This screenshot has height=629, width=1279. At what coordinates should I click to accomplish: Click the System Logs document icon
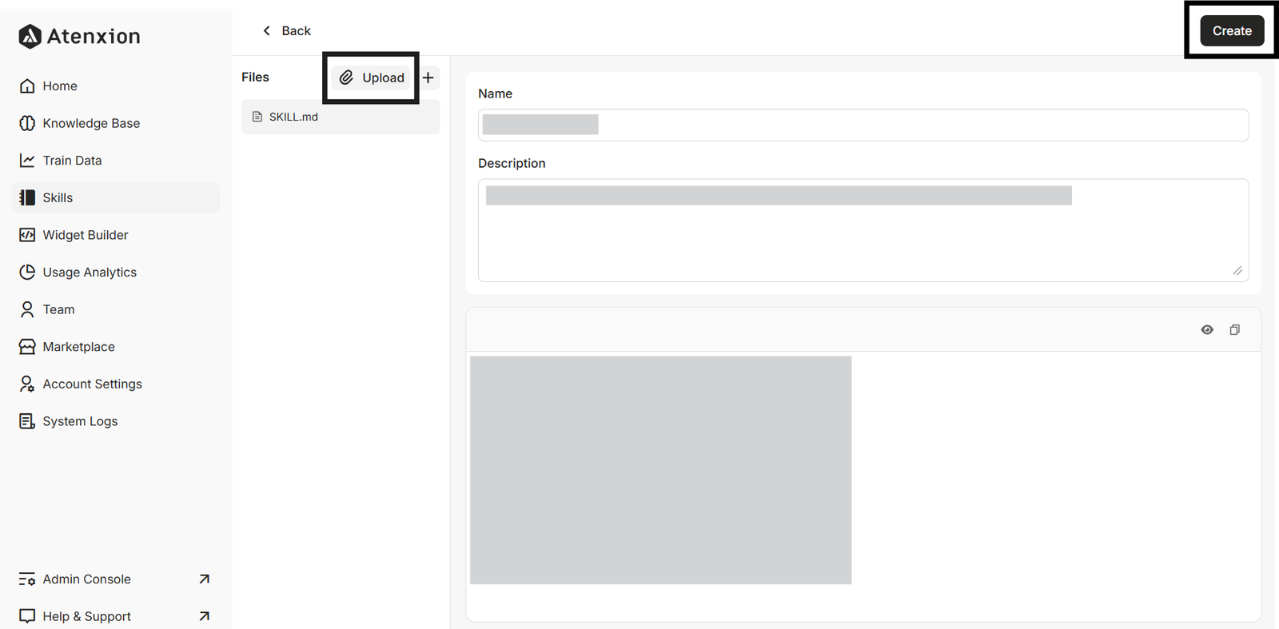(27, 421)
